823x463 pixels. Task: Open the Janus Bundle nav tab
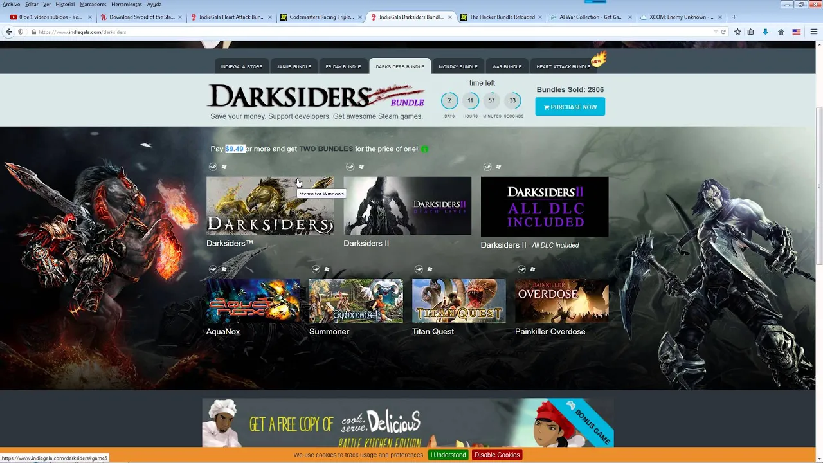pos(294,66)
